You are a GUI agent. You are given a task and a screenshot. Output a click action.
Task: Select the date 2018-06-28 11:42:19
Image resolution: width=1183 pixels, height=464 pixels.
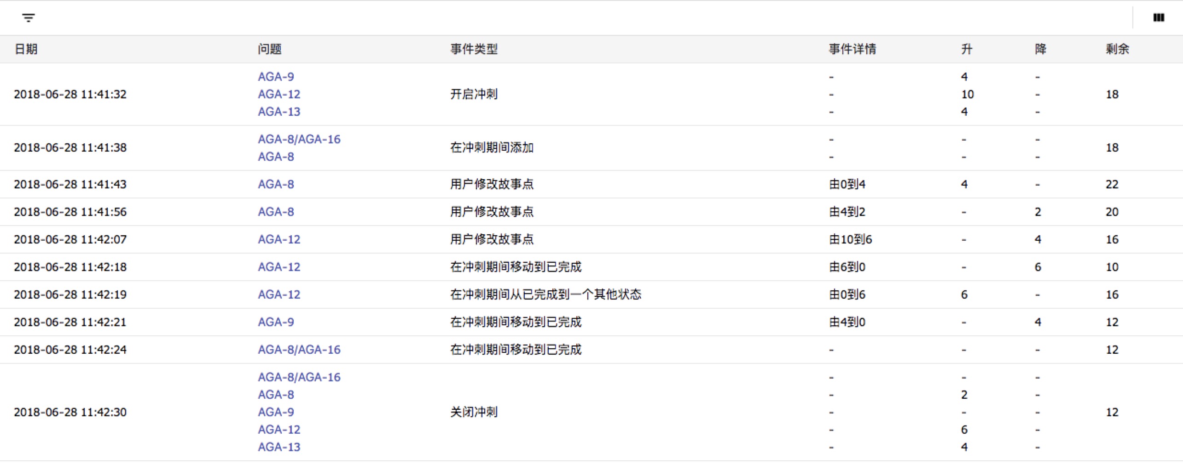(x=70, y=294)
